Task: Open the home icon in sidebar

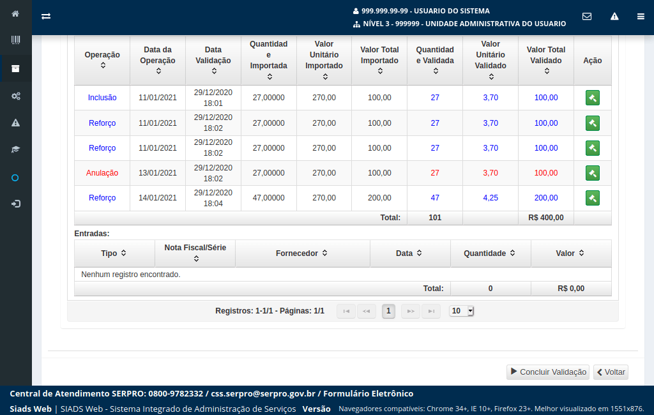Action: point(15,14)
